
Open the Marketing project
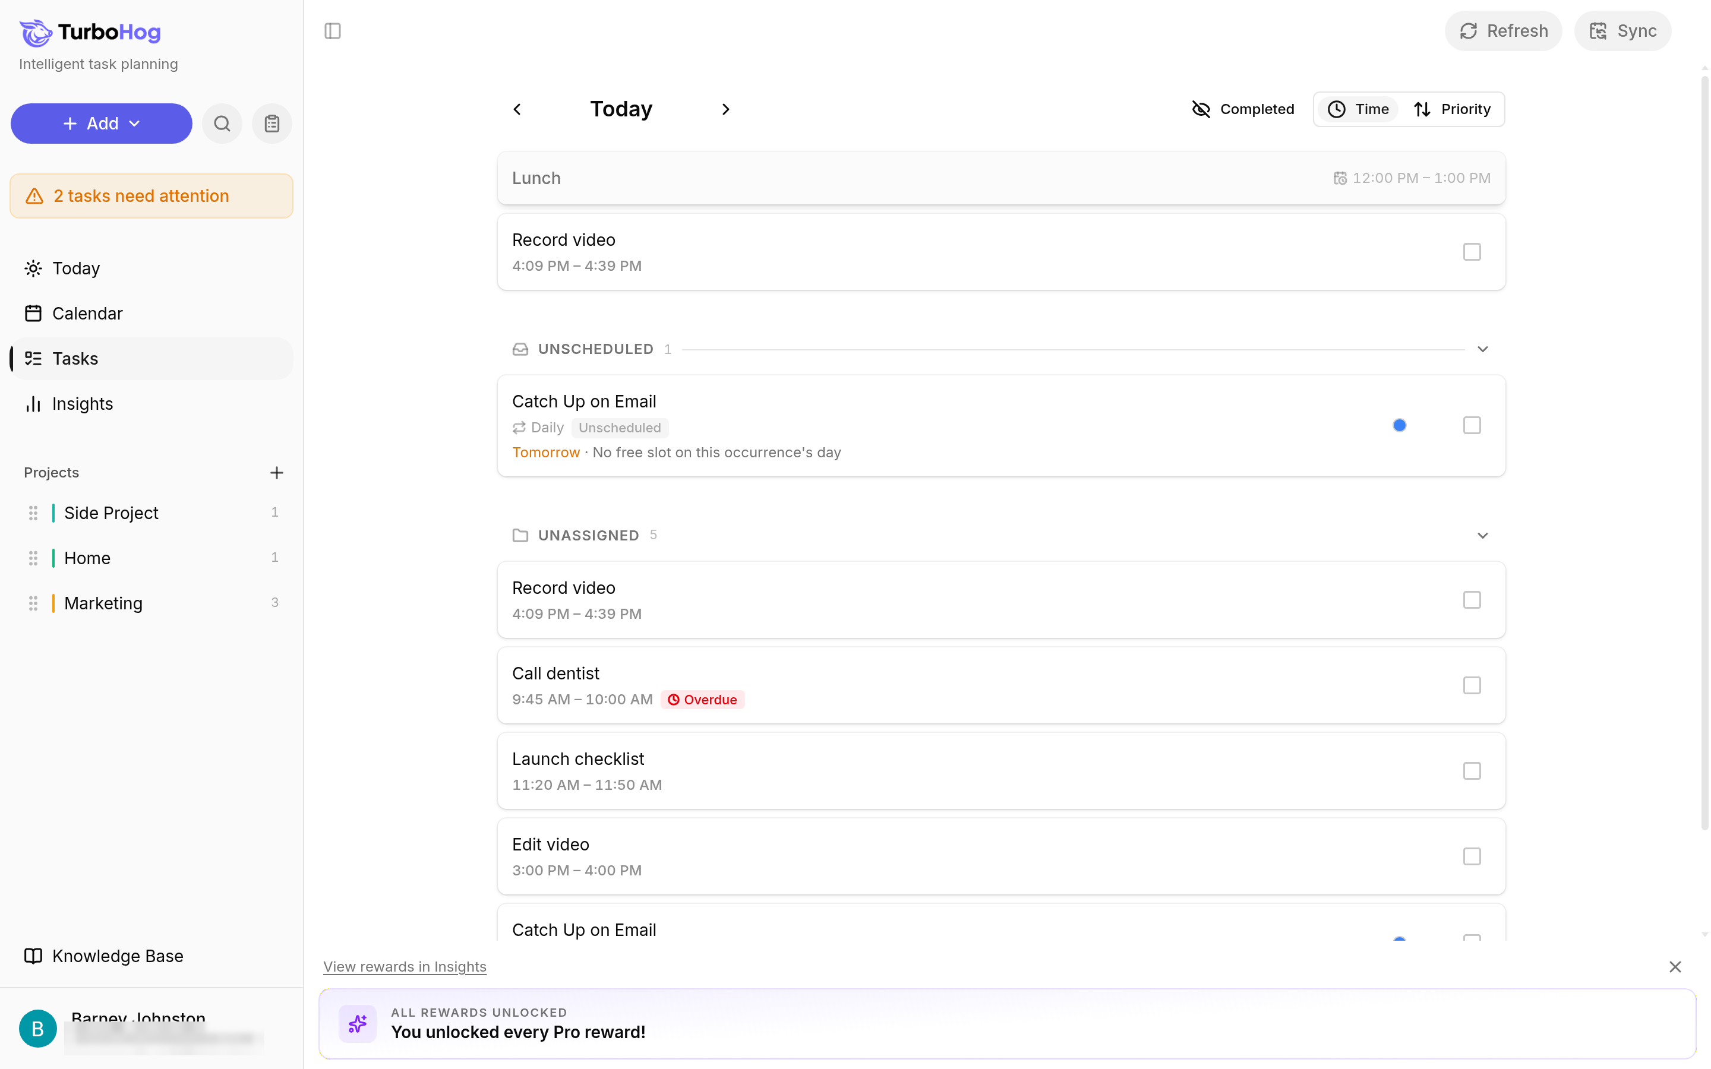(151, 603)
